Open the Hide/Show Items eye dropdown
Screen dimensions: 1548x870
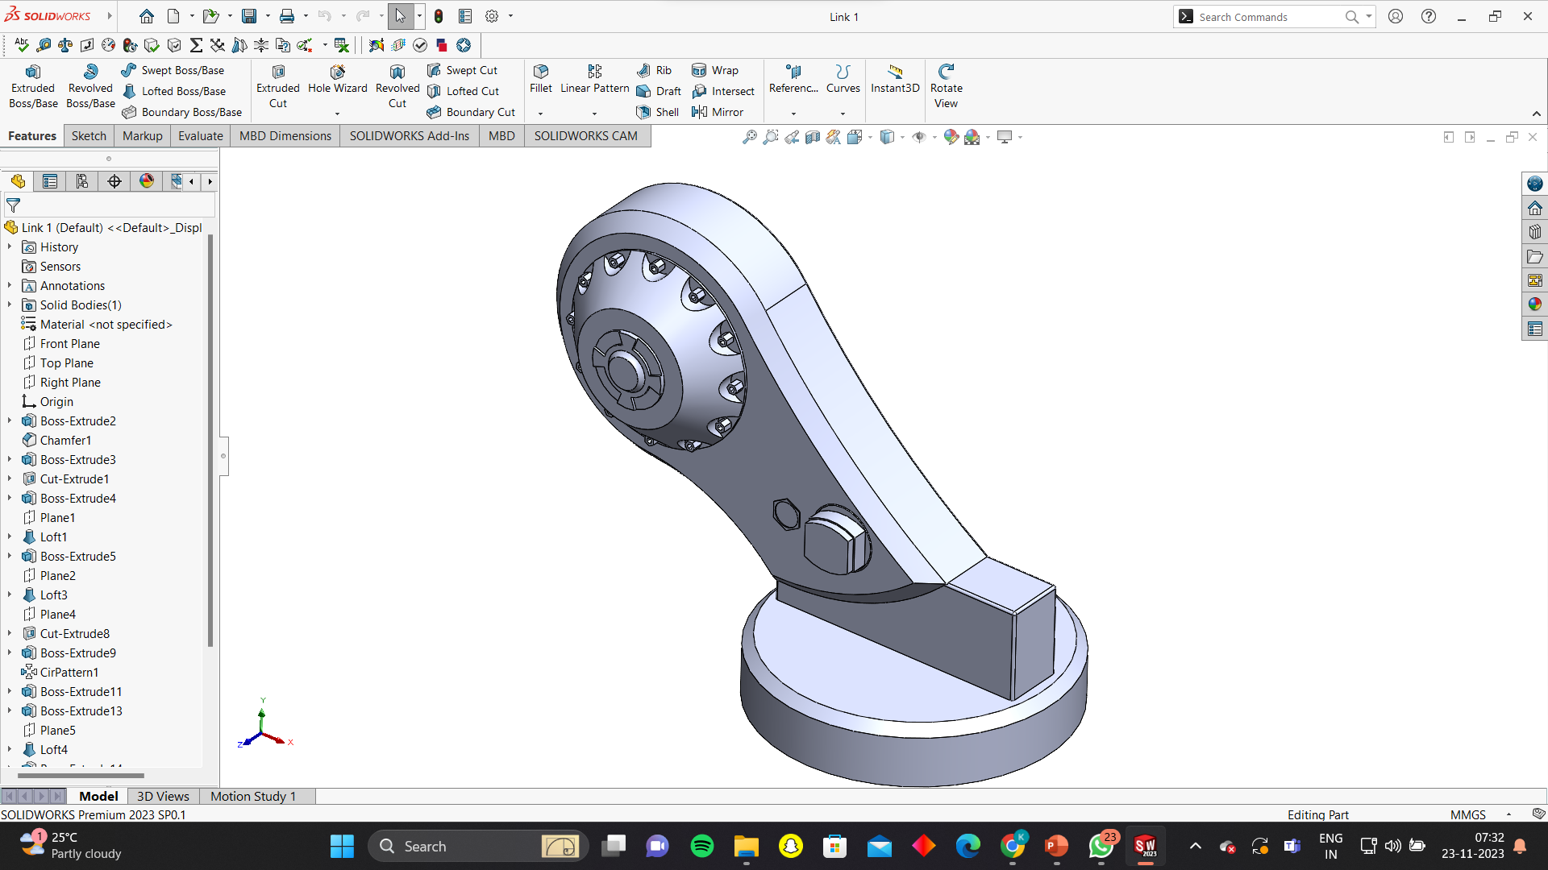click(x=935, y=137)
